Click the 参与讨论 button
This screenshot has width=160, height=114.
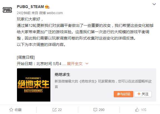(x=124, y=94)
